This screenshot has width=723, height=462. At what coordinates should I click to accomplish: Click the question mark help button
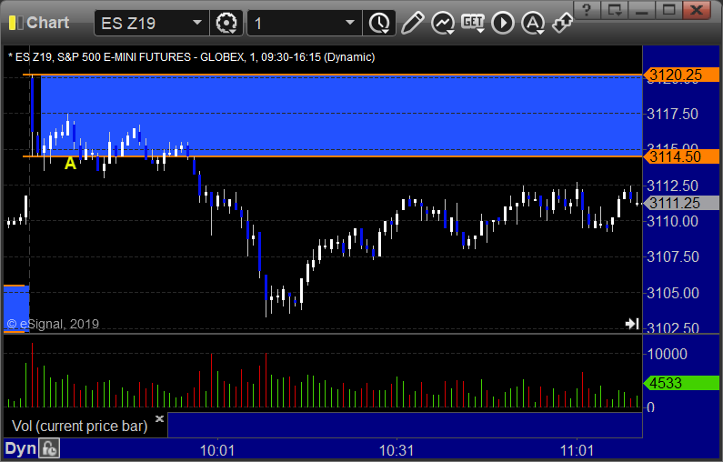587,10
